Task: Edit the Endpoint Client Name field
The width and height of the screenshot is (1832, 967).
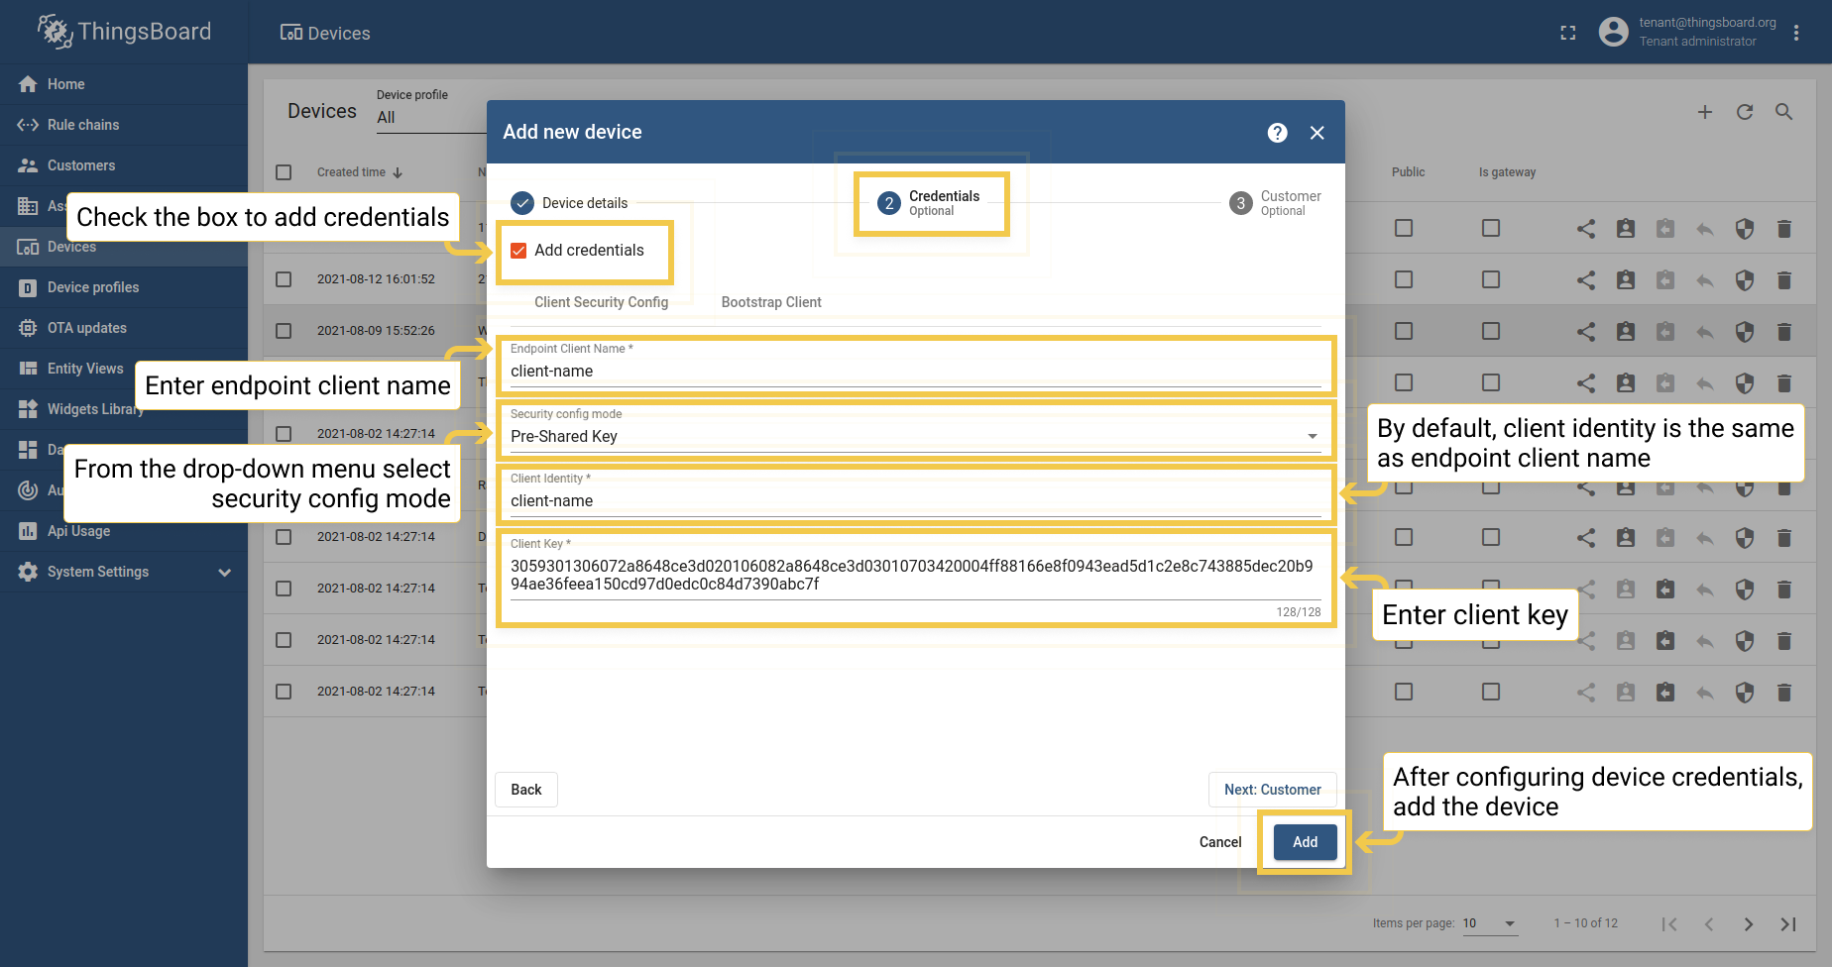Action: point(913,371)
